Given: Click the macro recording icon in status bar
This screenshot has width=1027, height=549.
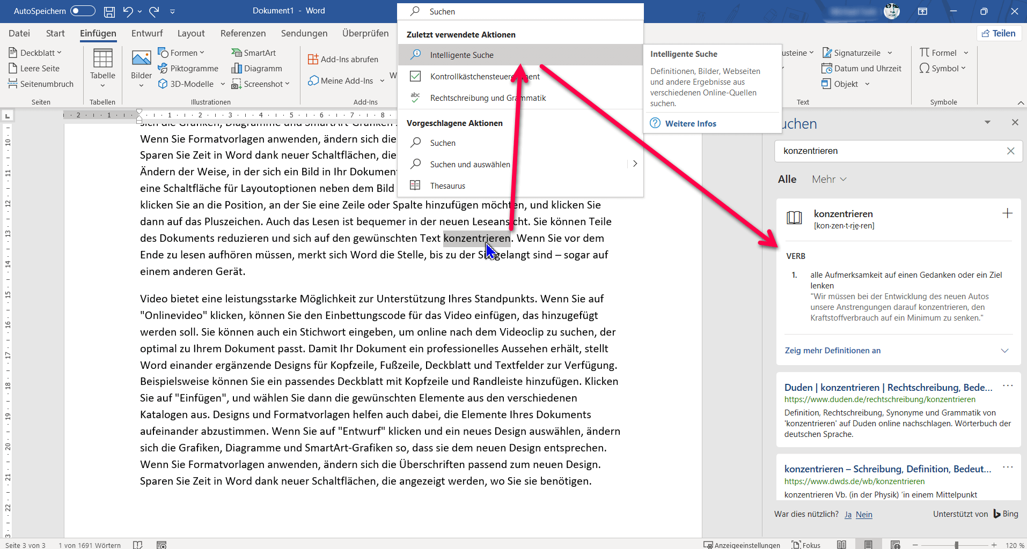Looking at the screenshot, I should point(162,545).
